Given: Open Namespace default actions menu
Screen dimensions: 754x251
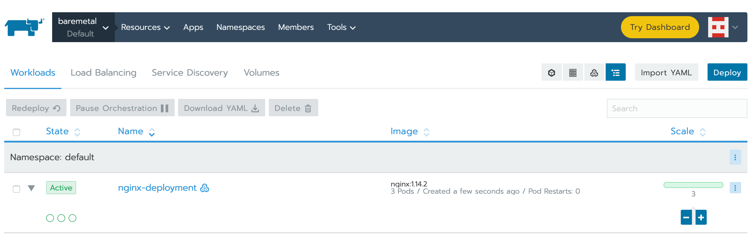Looking at the screenshot, I should point(735,157).
